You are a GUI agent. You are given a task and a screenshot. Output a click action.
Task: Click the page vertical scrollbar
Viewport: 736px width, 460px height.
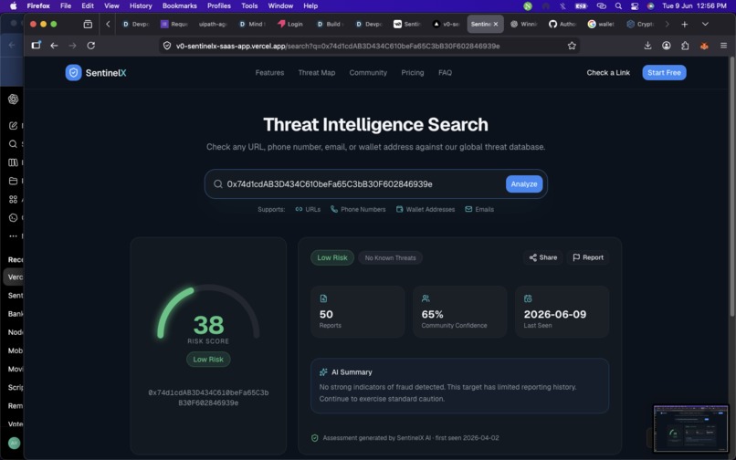point(731,188)
